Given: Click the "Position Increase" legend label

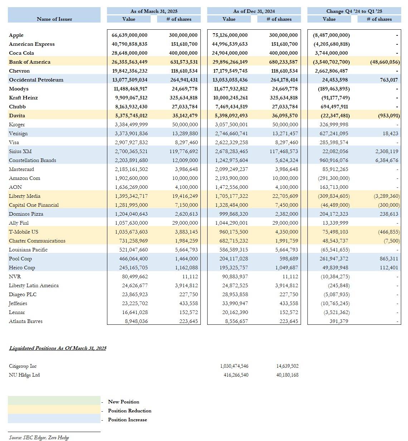Looking at the screenshot, I should click(127, 420).
